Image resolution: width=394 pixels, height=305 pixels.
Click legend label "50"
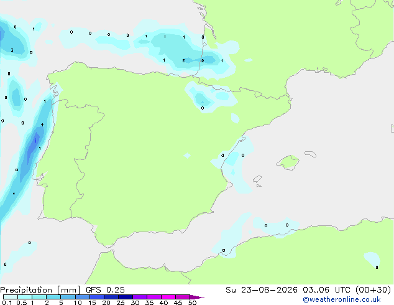click(x=192, y=303)
